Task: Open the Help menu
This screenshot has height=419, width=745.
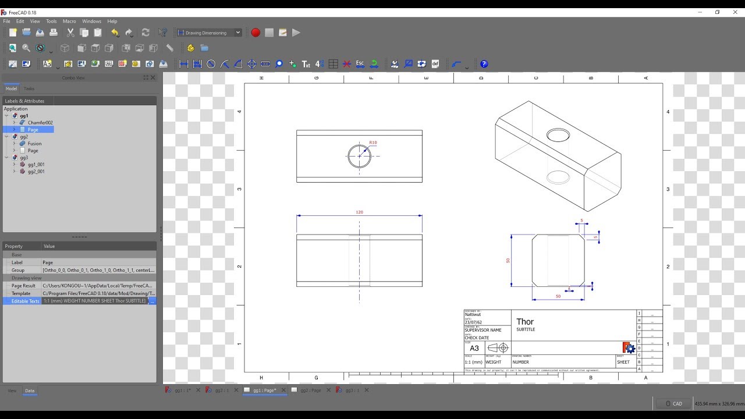Action: (x=112, y=21)
